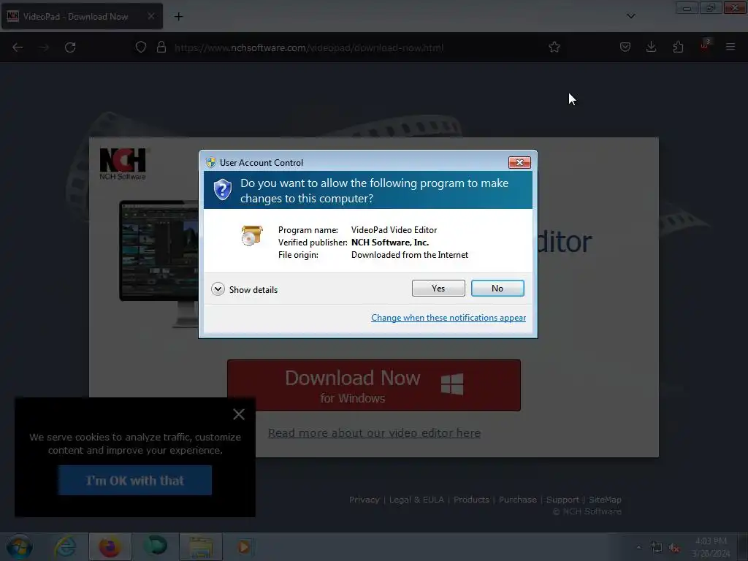Viewport: 748px width, 561px height.
Task: Open the media player taskbar icon
Action: (244, 546)
